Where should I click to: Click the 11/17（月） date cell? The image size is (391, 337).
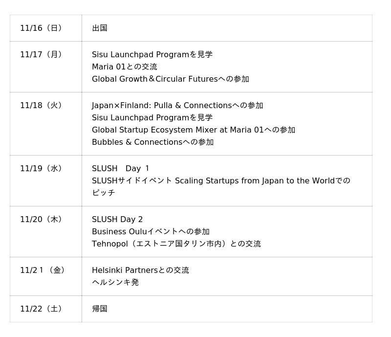coord(42,55)
